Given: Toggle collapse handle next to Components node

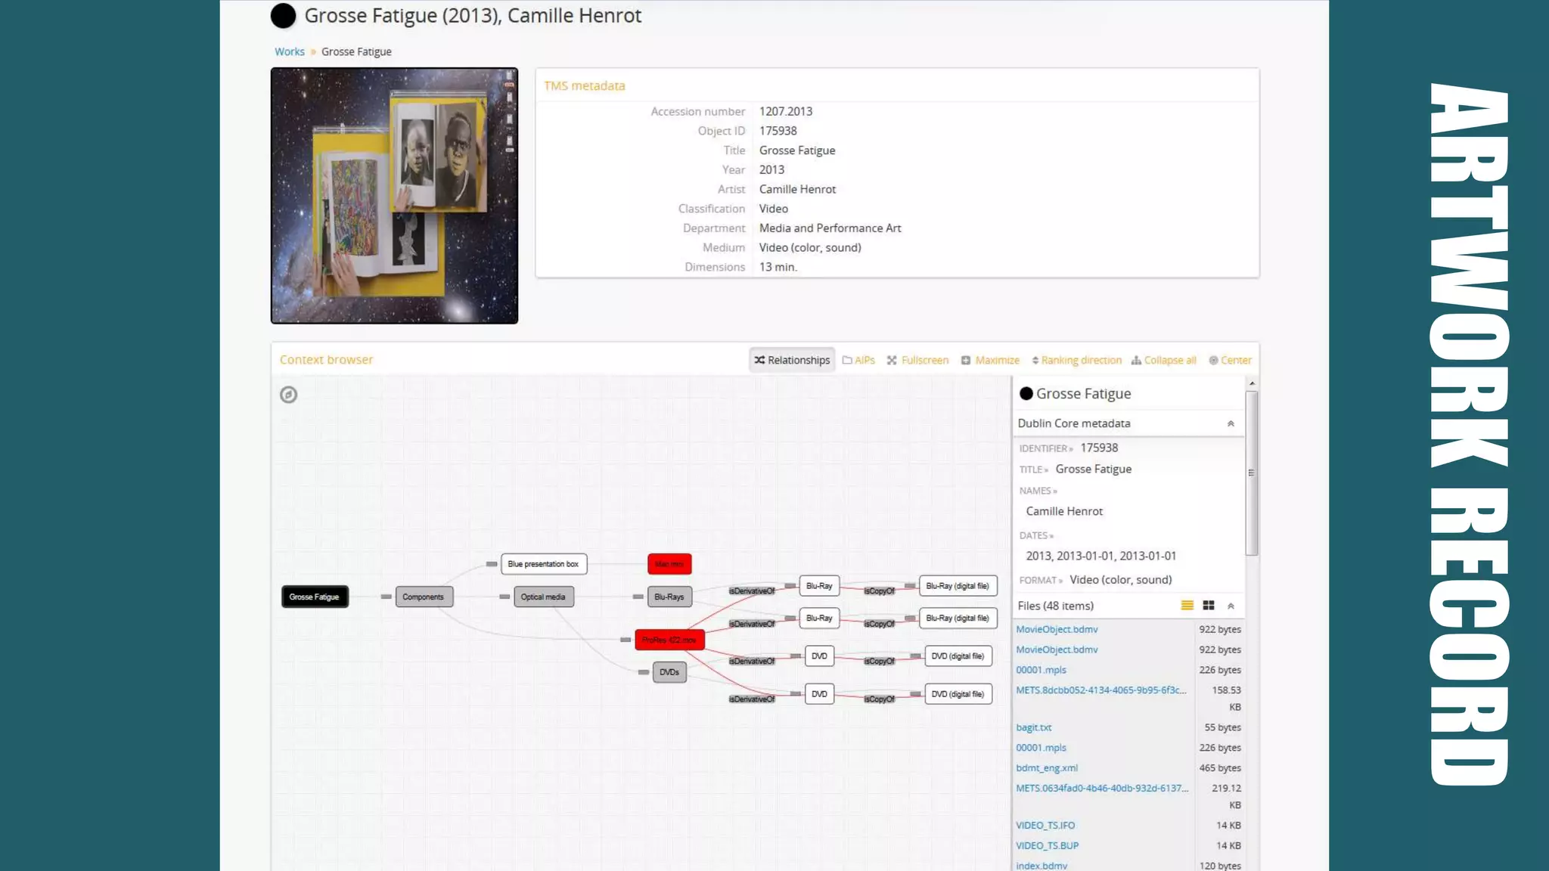Looking at the screenshot, I should click(386, 597).
